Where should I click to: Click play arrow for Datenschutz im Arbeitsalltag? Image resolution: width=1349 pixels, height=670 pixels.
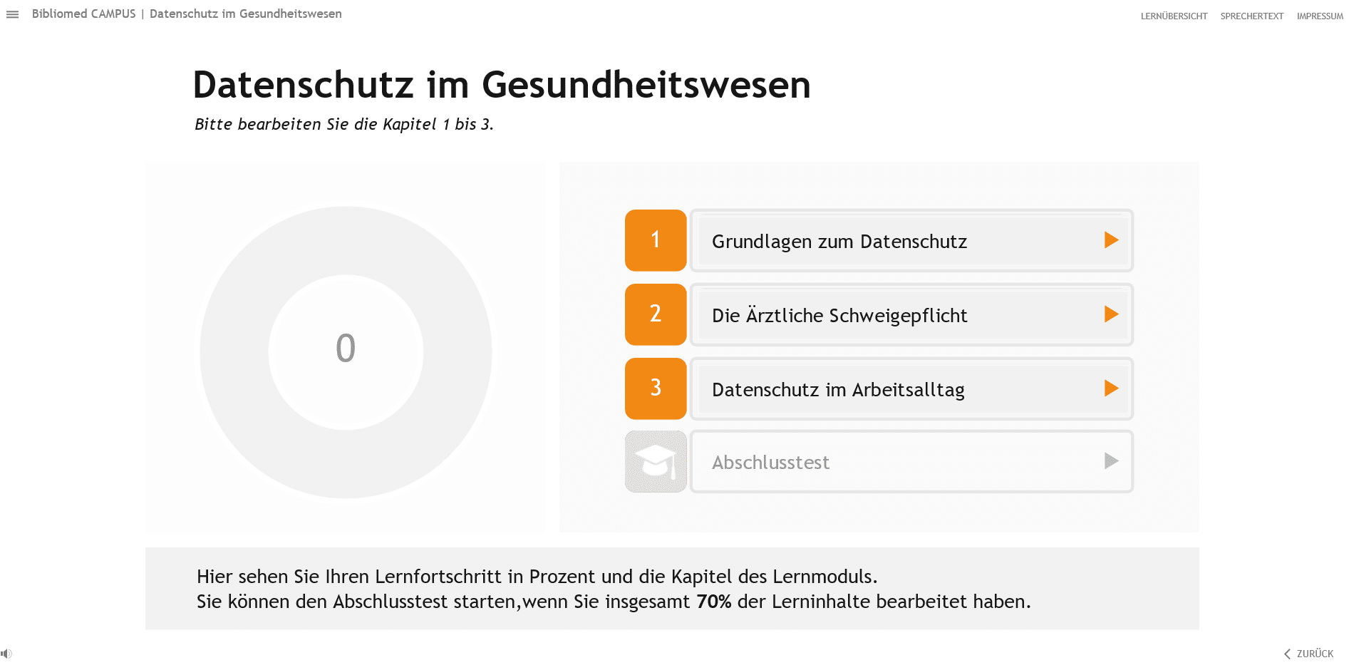[1111, 388]
